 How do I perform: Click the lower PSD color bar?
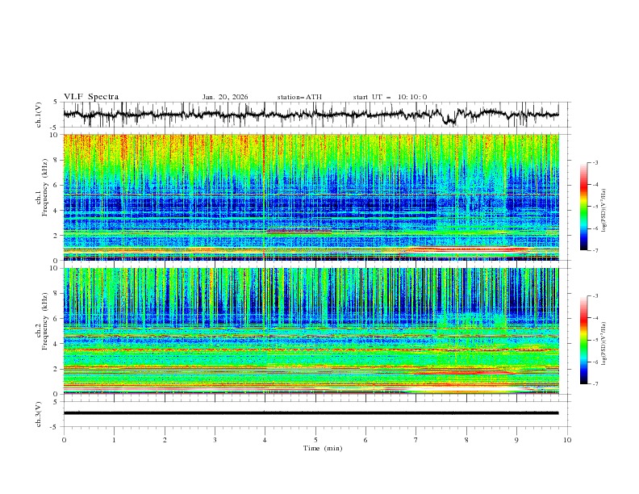coord(583,340)
